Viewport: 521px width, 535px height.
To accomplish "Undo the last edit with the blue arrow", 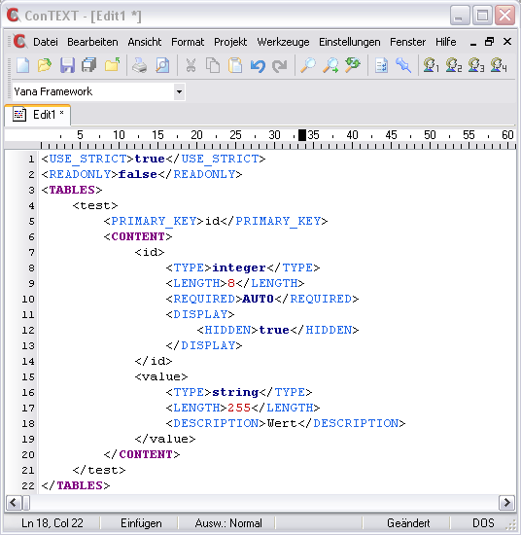I will 258,65.
